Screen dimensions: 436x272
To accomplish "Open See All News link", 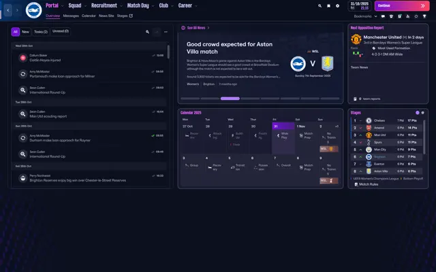I will point(196,28).
